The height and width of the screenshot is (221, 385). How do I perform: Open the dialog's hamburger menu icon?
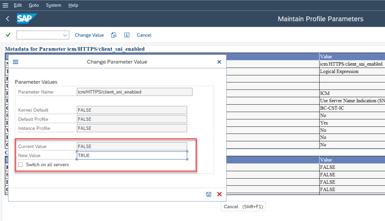pos(15,62)
